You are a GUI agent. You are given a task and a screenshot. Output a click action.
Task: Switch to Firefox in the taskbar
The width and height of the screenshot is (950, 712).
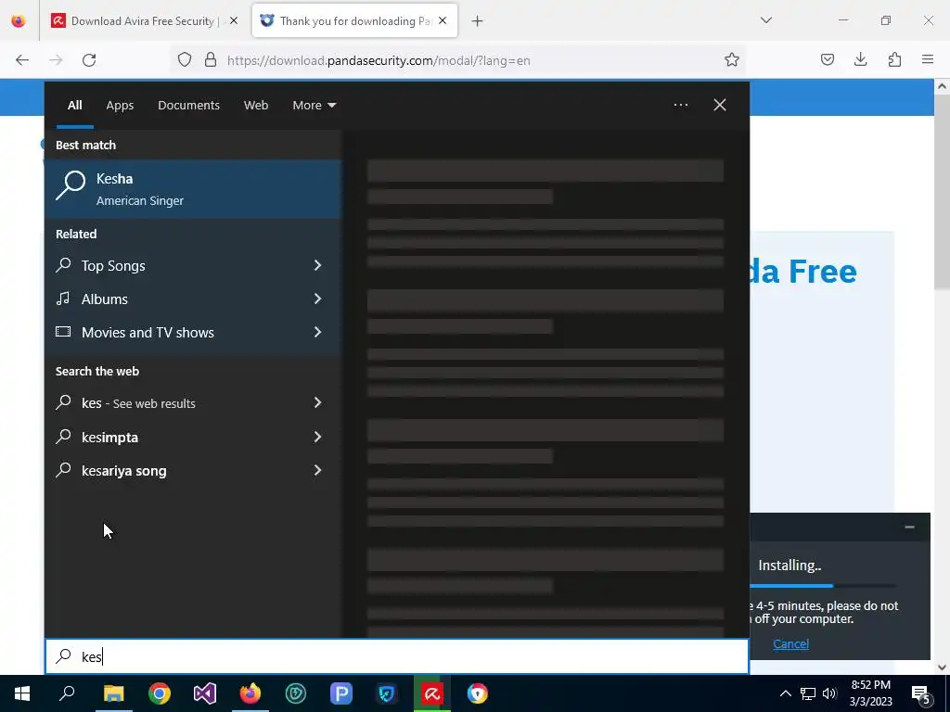point(250,693)
